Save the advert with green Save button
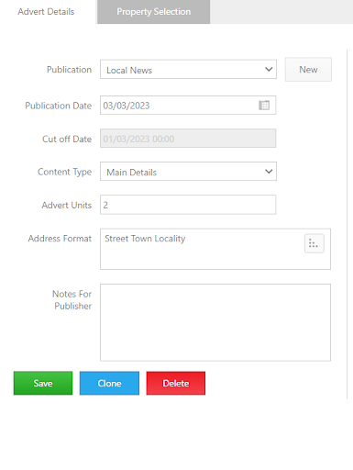Viewport: 353px width, 470px height. tap(43, 383)
